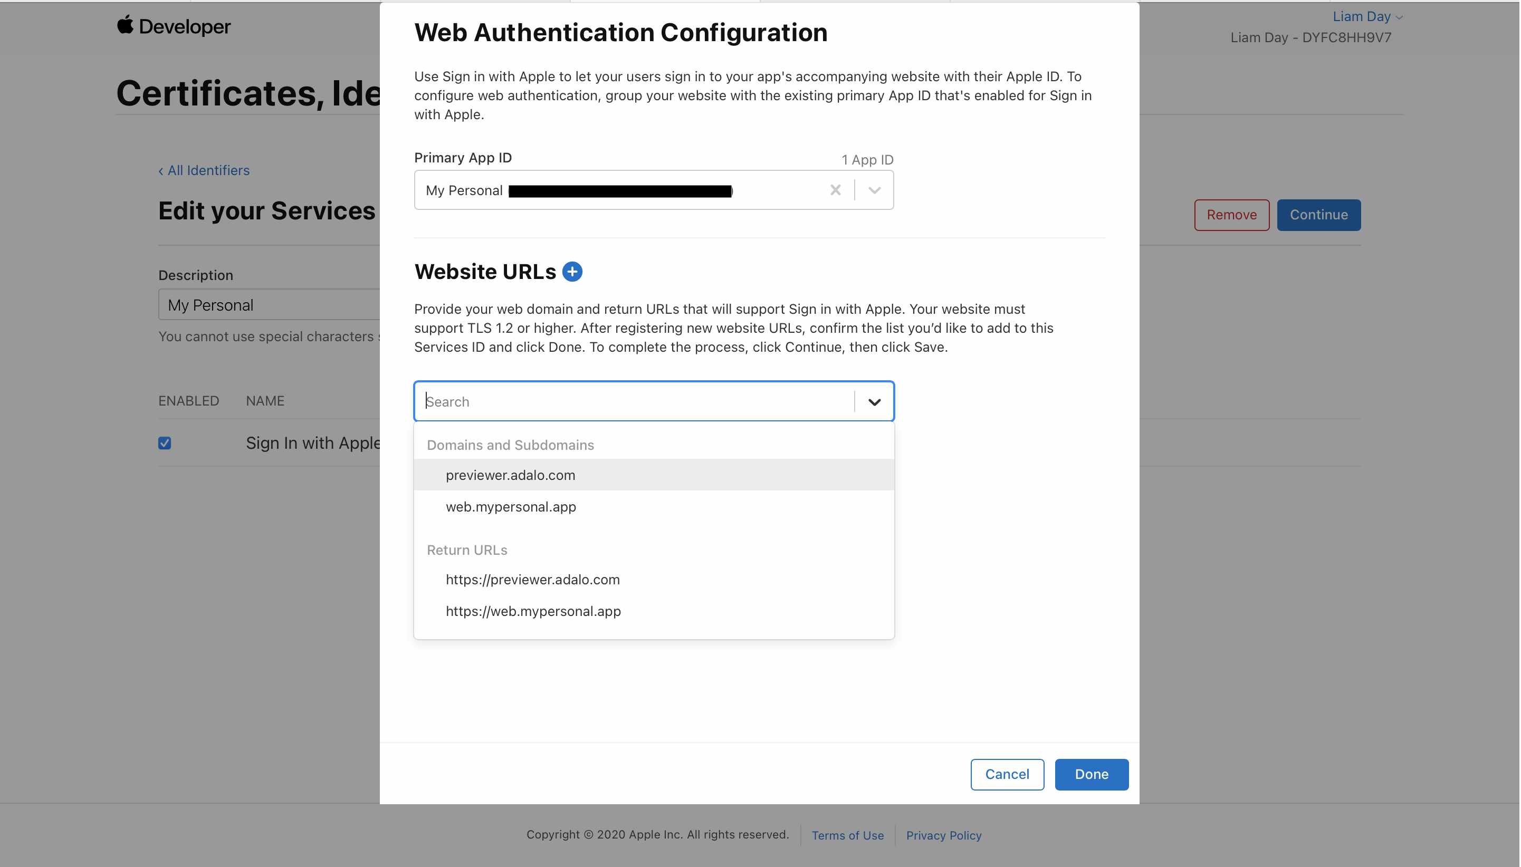Click the Apple Developer logo
The image size is (1521, 867).
point(173,26)
